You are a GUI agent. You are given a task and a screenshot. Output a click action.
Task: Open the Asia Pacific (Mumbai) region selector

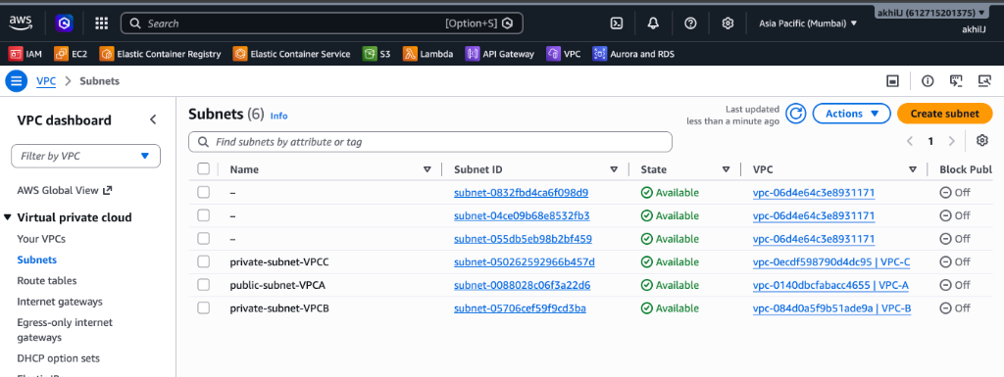coord(808,24)
